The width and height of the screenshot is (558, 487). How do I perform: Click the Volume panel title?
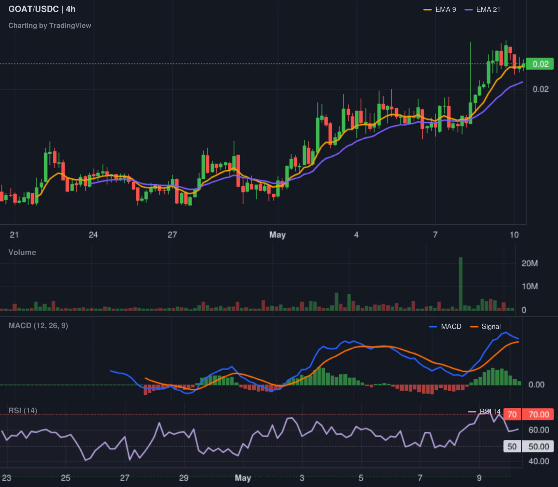click(22, 253)
